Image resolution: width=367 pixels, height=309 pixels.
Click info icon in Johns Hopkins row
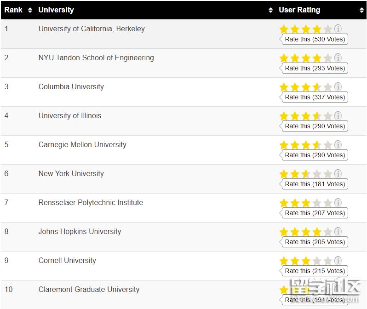338,232
